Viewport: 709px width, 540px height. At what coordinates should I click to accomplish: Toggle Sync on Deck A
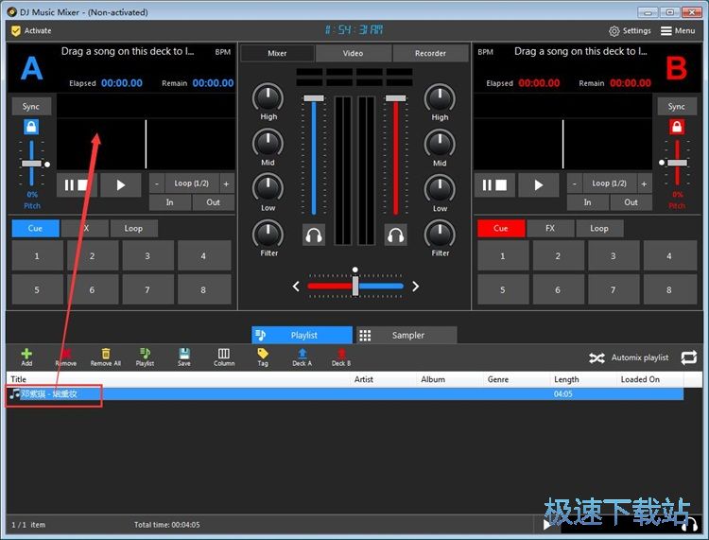coord(31,106)
